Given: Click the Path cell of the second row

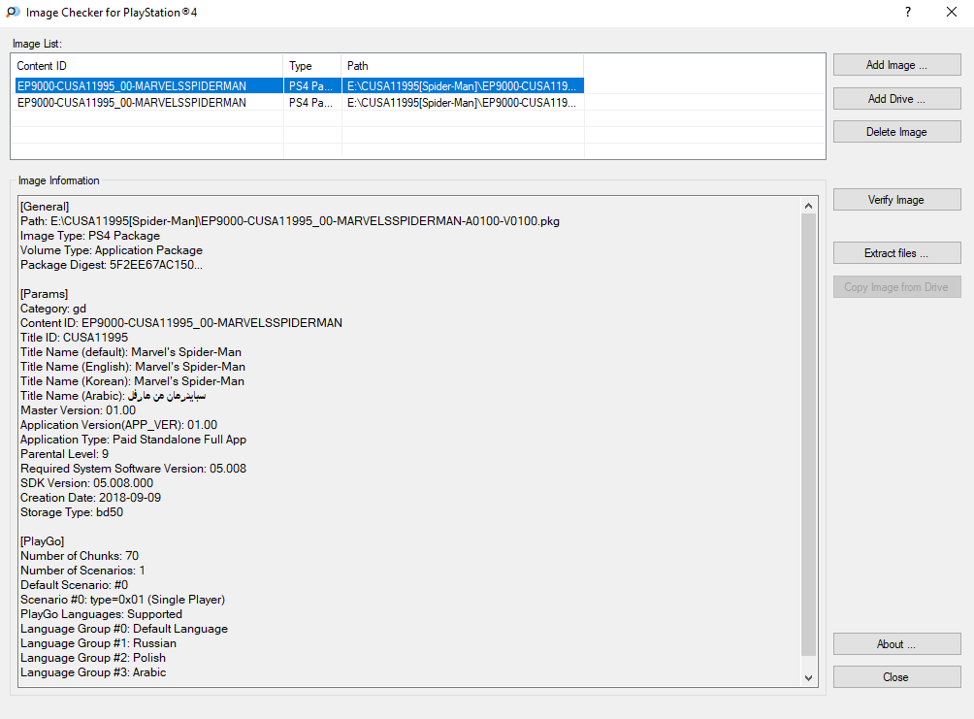Looking at the screenshot, I should (x=462, y=103).
